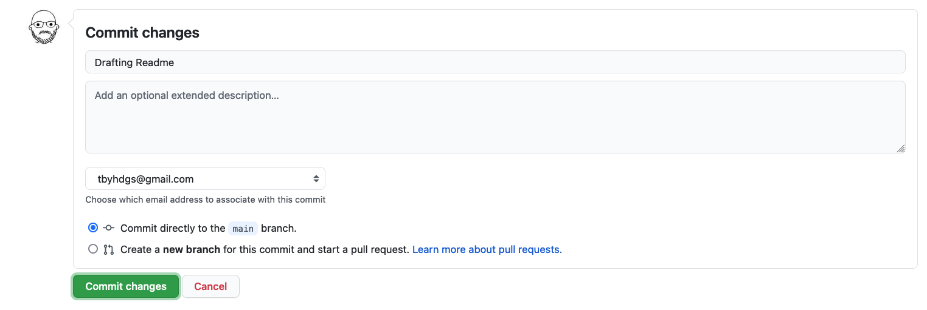Focus the optional extended description textarea
Viewport: 927px width, 310px height.
[x=495, y=117]
